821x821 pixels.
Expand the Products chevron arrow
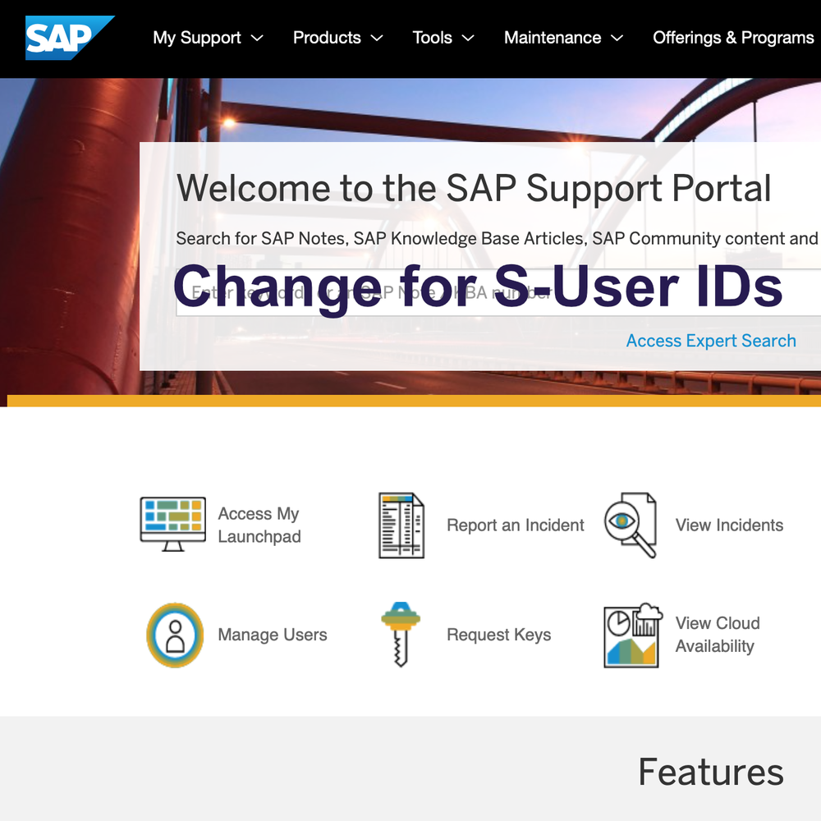377,38
